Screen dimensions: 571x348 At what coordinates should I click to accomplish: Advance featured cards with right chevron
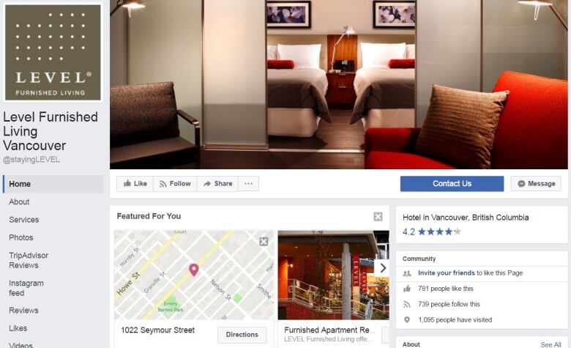[x=382, y=268]
